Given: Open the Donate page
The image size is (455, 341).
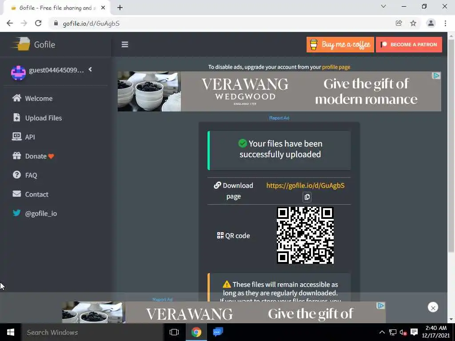Looking at the screenshot, I should 33,156.
